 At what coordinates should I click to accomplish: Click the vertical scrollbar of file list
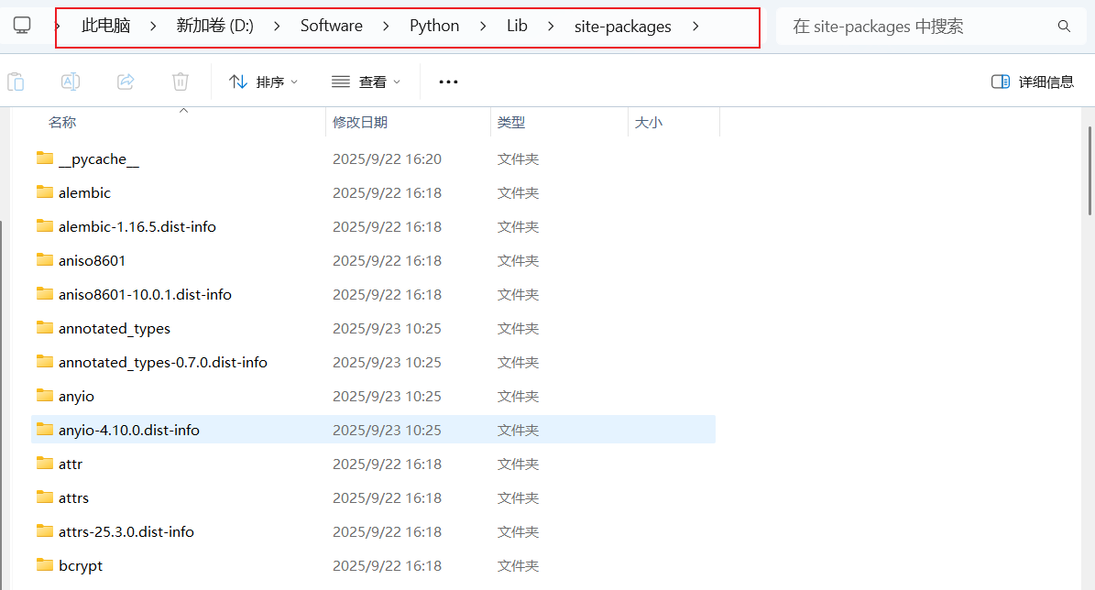tap(1089, 169)
